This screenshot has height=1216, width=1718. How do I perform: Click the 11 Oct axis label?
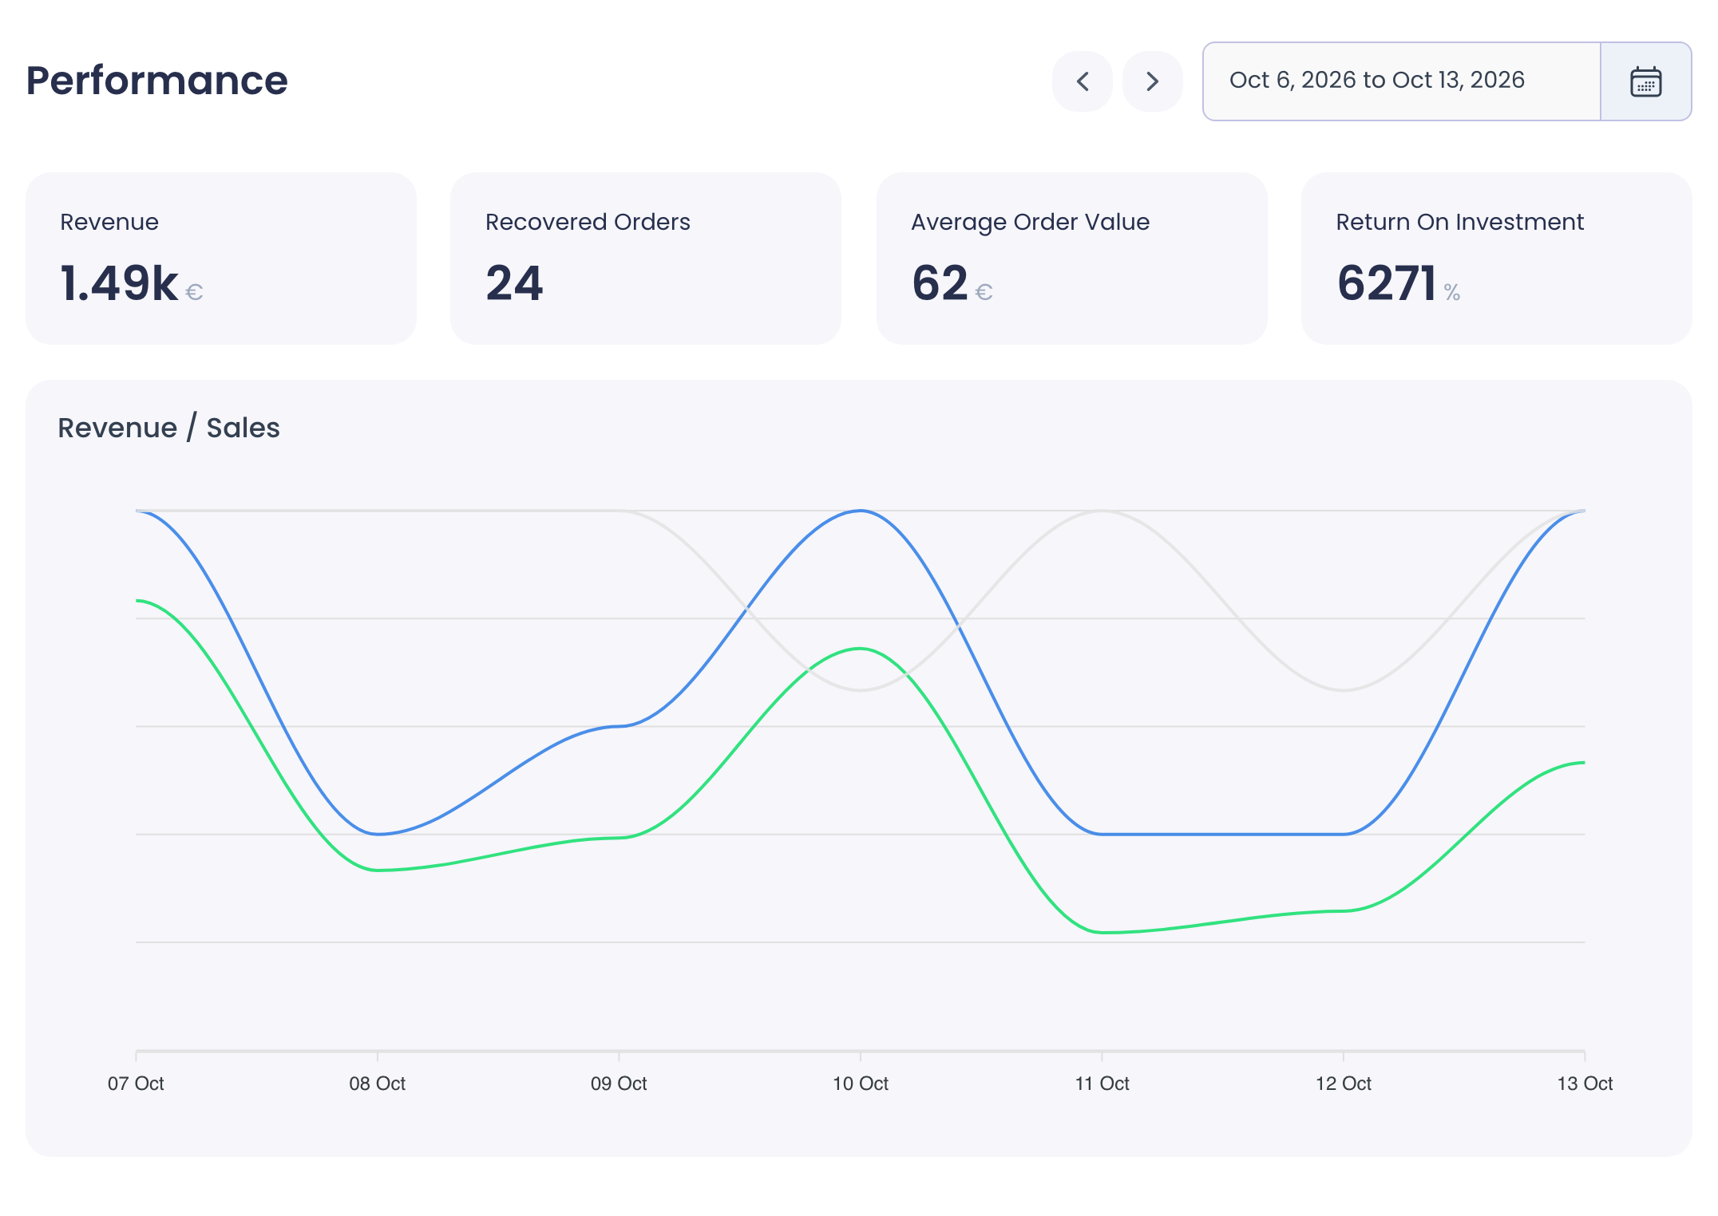[x=1102, y=1084]
